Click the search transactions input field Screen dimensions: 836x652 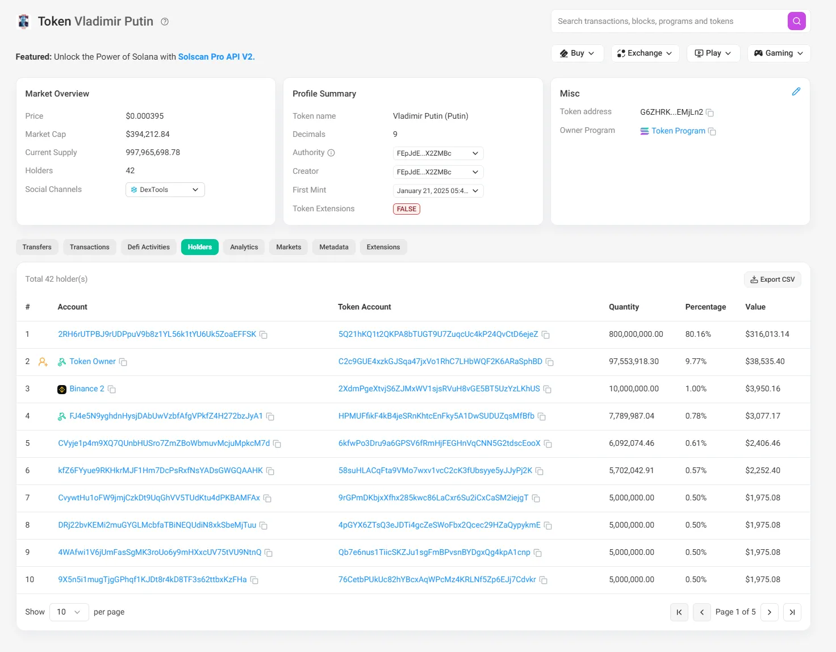tap(667, 21)
